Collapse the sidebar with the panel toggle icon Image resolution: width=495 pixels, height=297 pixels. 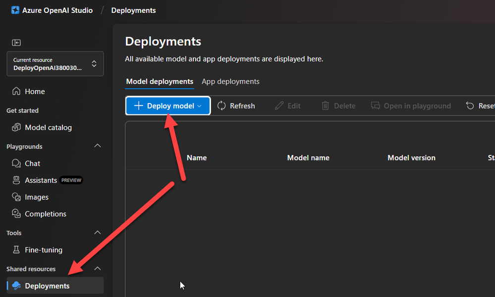coord(16,43)
